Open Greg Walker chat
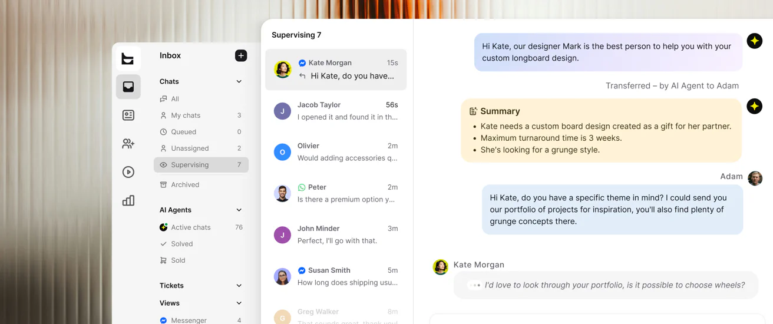Screen dimensions: 773x324 tap(336, 315)
